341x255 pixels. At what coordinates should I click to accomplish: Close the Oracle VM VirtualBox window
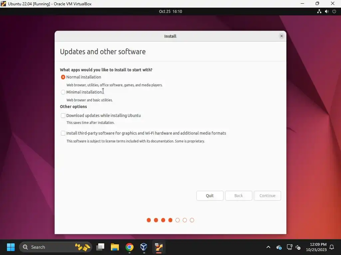tap(333, 4)
